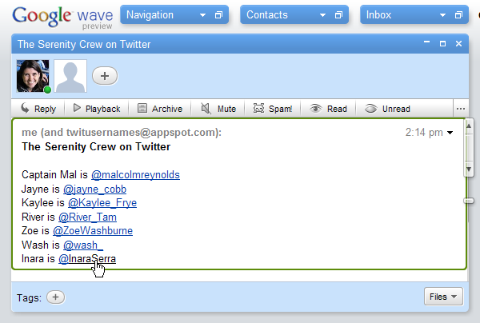This screenshot has height=323, width=480.
Task: Restore the Inbox panel window icon
Action: [x=458, y=14]
